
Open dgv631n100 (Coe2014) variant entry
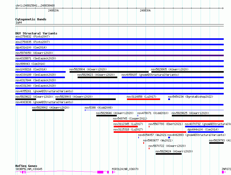[31, 47]
